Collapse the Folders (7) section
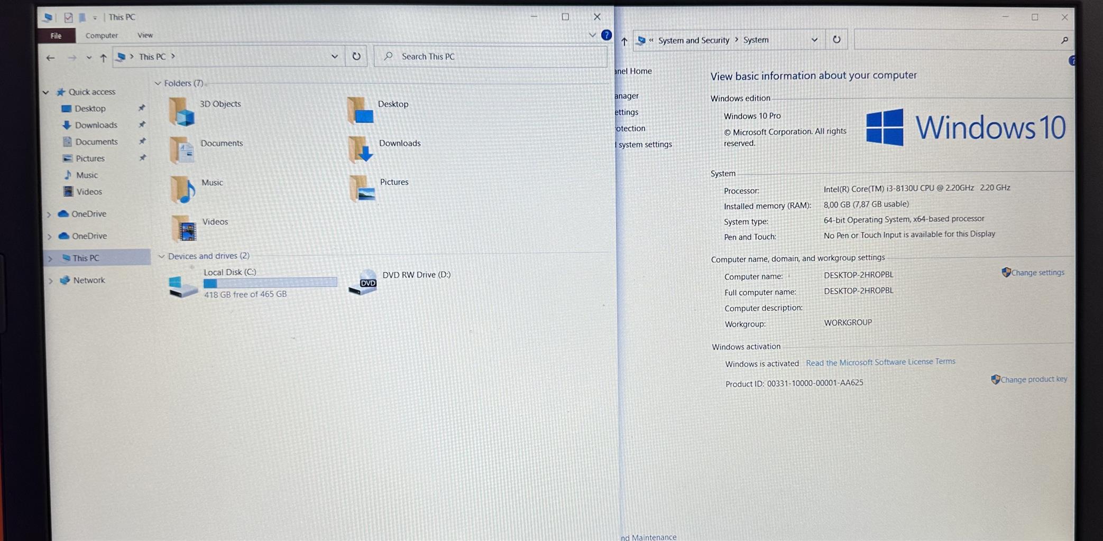Screen dimensions: 1103x541 tap(158, 83)
